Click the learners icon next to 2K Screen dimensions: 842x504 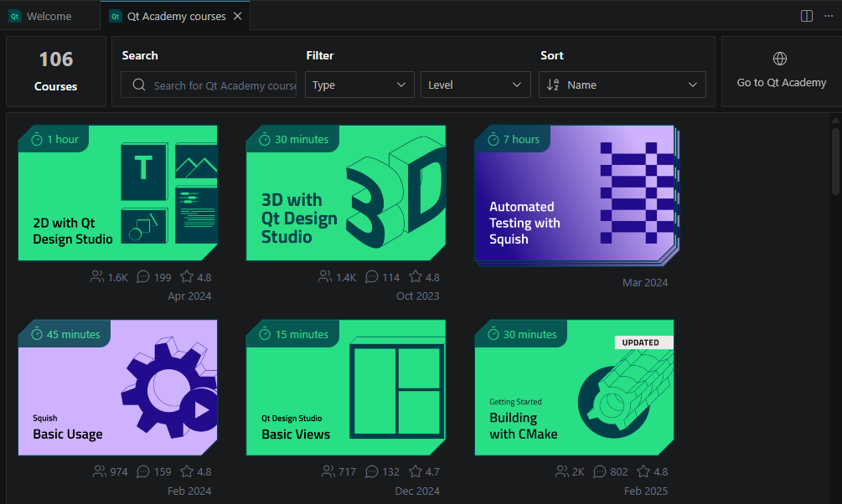[561, 471]
